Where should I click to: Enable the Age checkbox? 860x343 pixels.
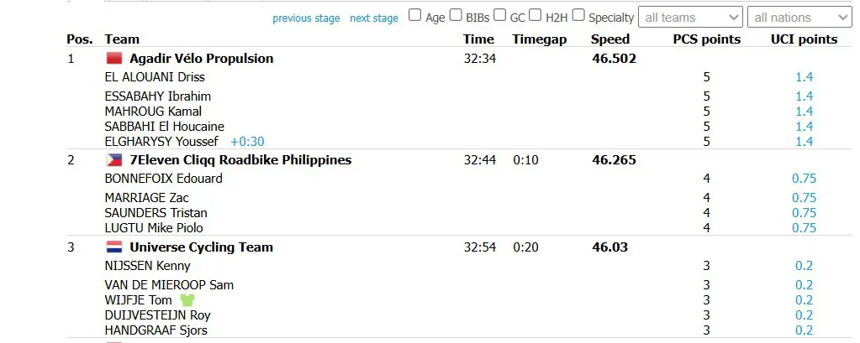coord(415,15)
